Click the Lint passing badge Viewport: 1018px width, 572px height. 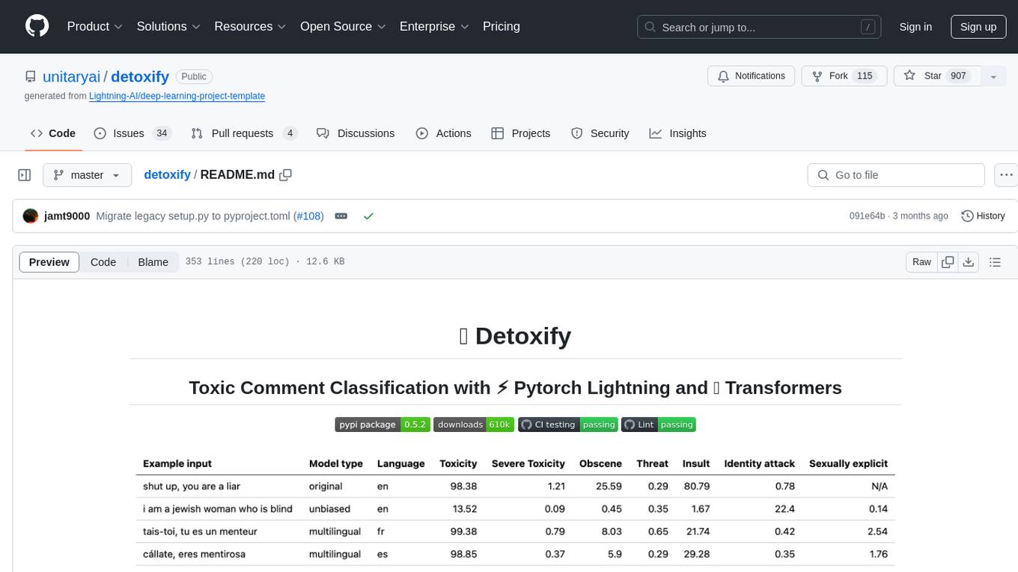(659, 425)
